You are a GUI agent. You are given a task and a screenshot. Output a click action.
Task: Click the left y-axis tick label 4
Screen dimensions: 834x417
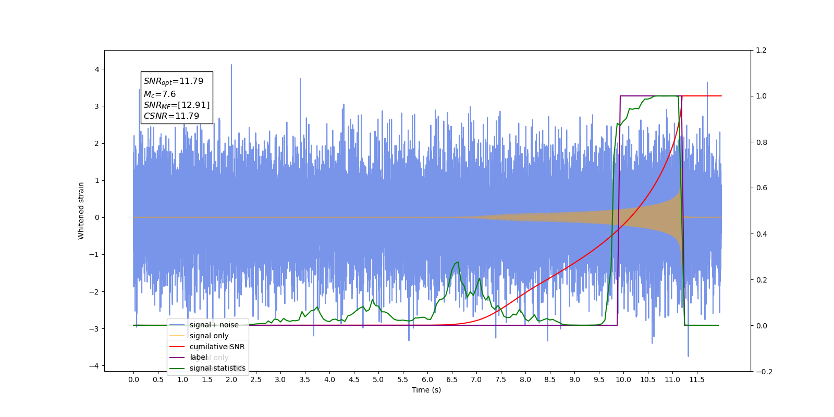97,69
